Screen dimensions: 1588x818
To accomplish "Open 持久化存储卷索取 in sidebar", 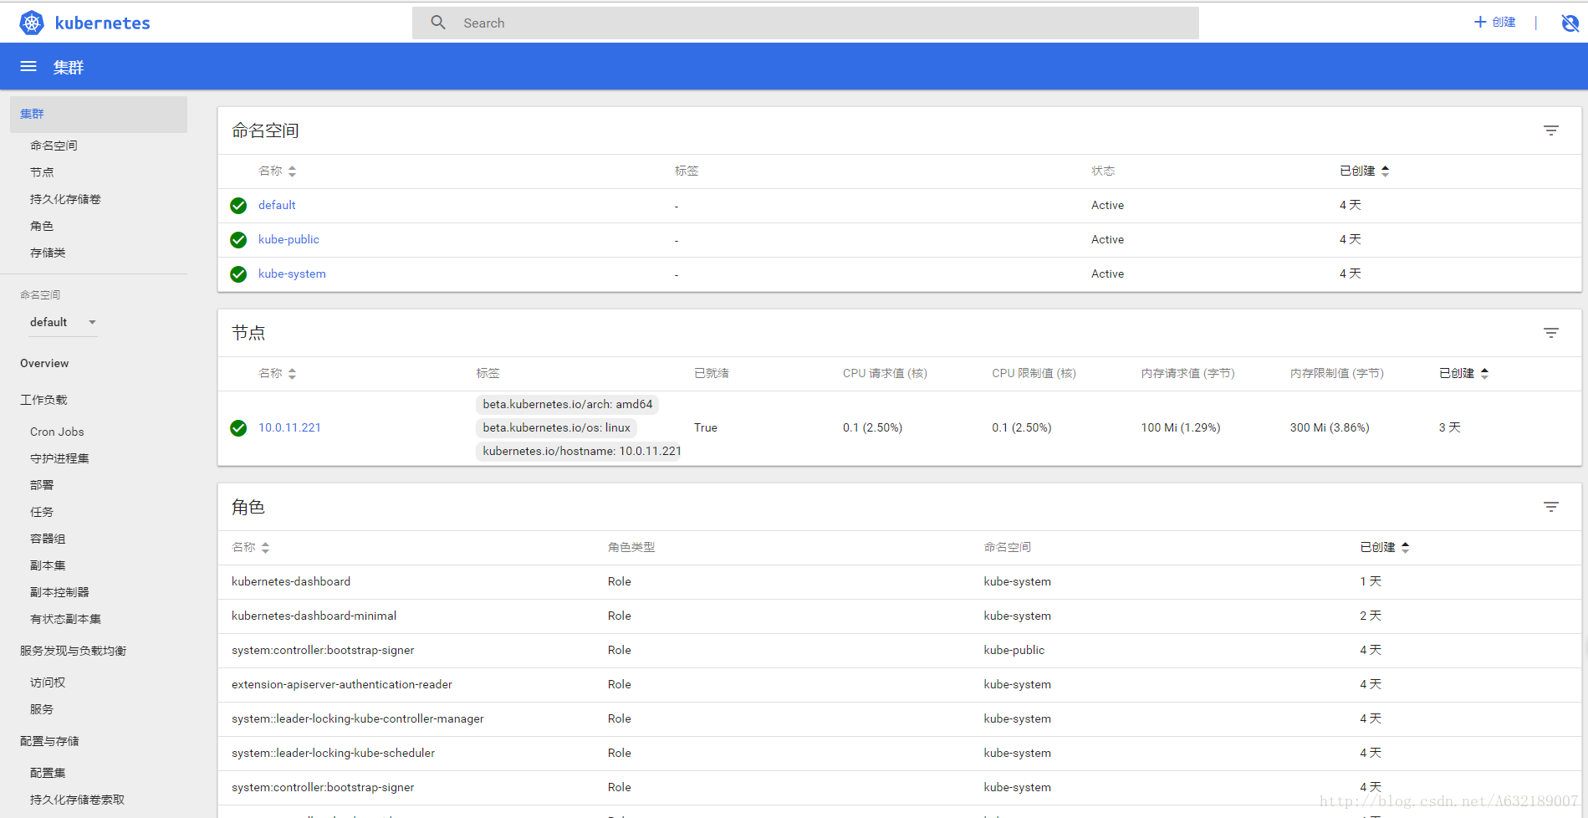I will coord(77,800).
